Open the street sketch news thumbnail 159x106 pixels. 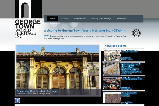point(112,55)
